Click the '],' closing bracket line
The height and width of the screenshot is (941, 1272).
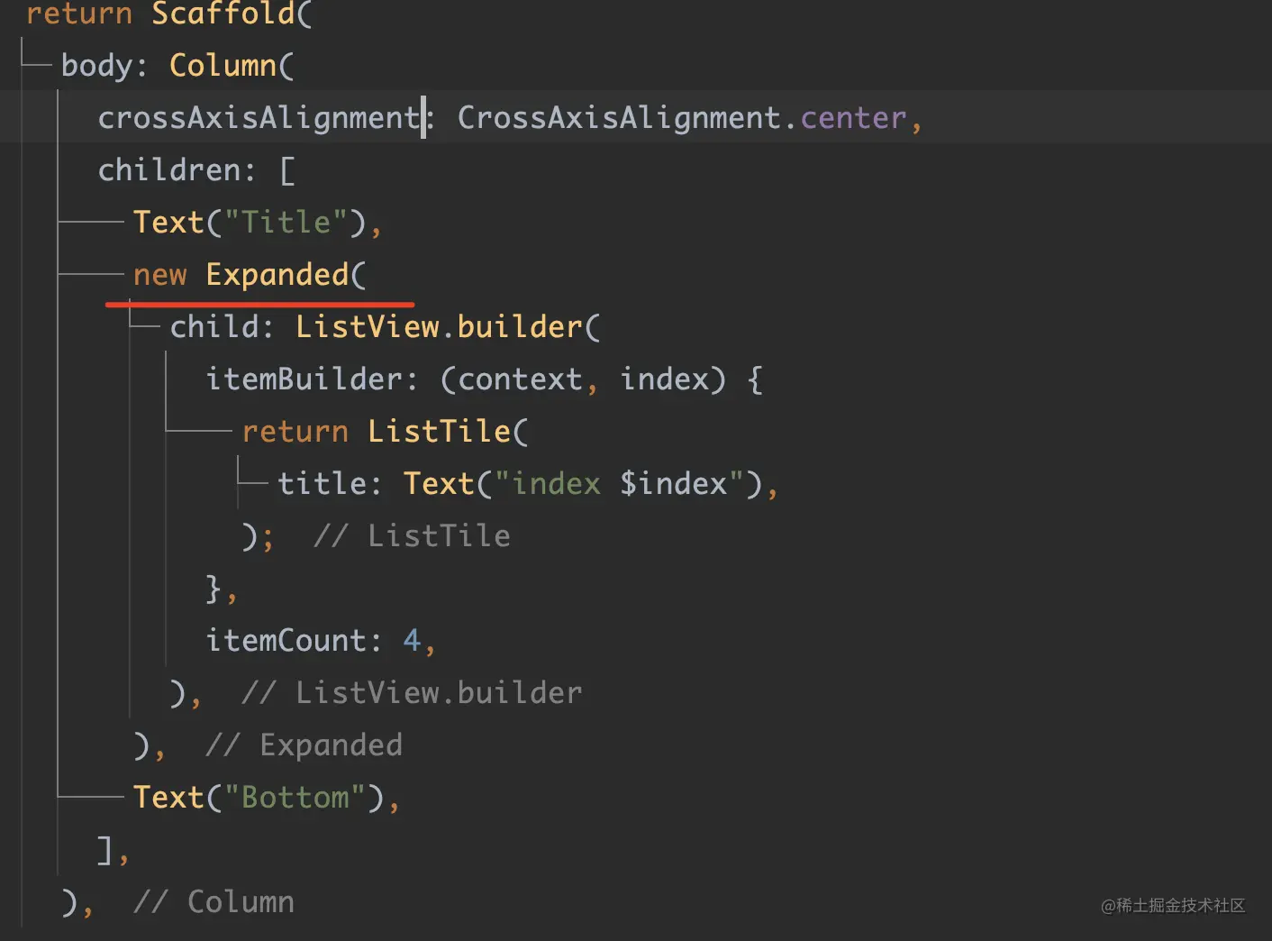click(x=114, y=850)
